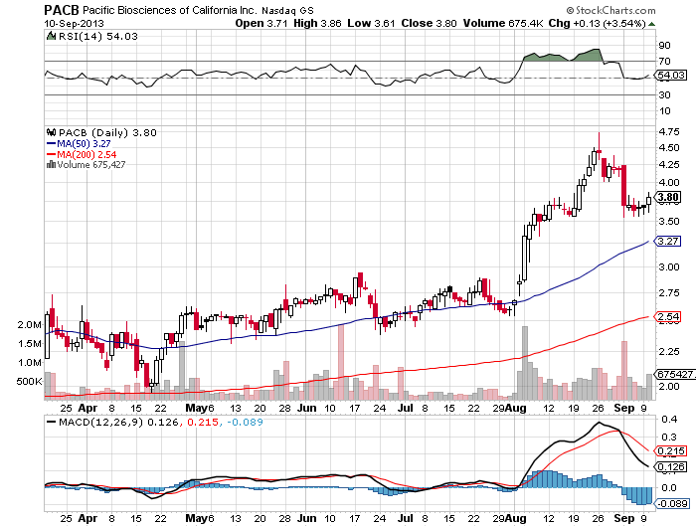696x527 pixels.
Task: Click the black 0.126 tag on MACD axis
Action: tap(671, 467)
